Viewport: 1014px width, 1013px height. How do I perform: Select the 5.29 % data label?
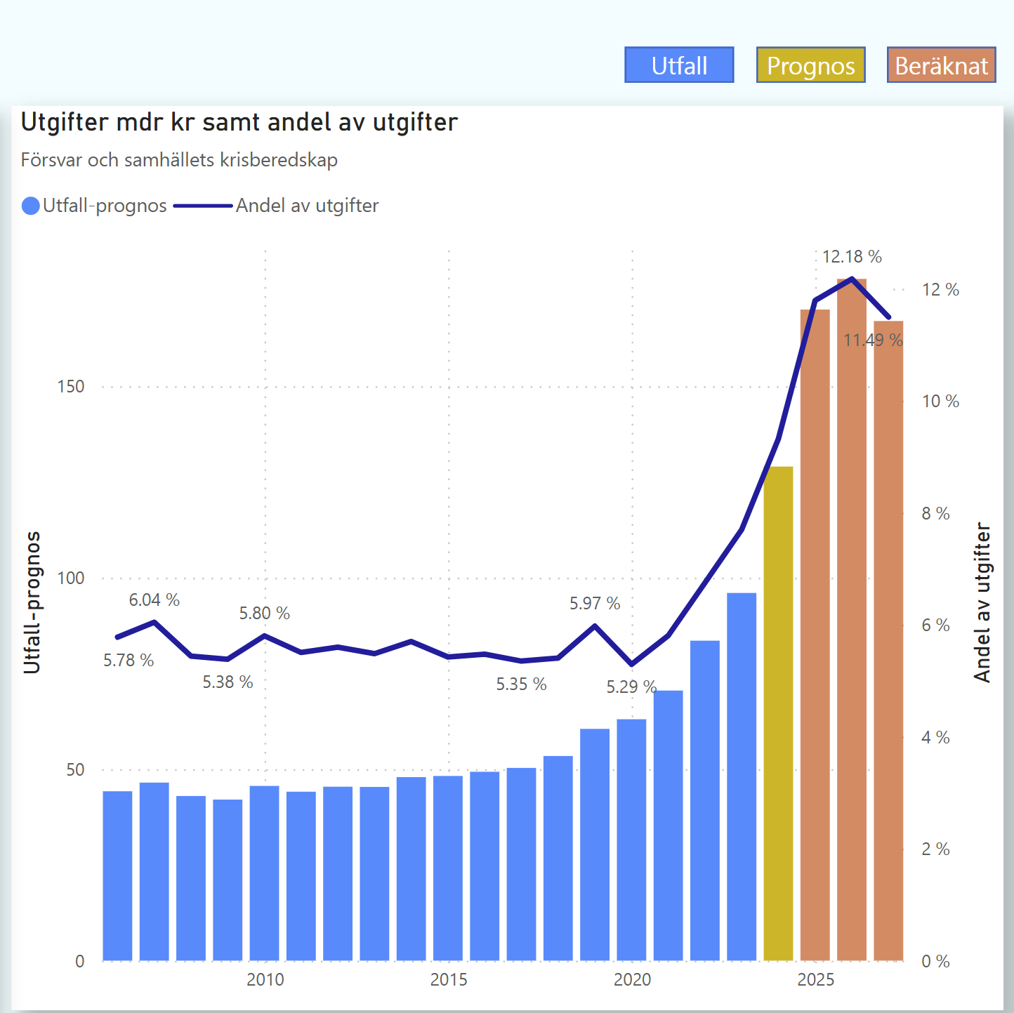[x=631, y=687]
